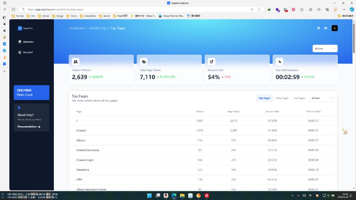Screen dimensions: 356x200
Task: Select the Top Pages tab
Action: [x=264, y=98]
